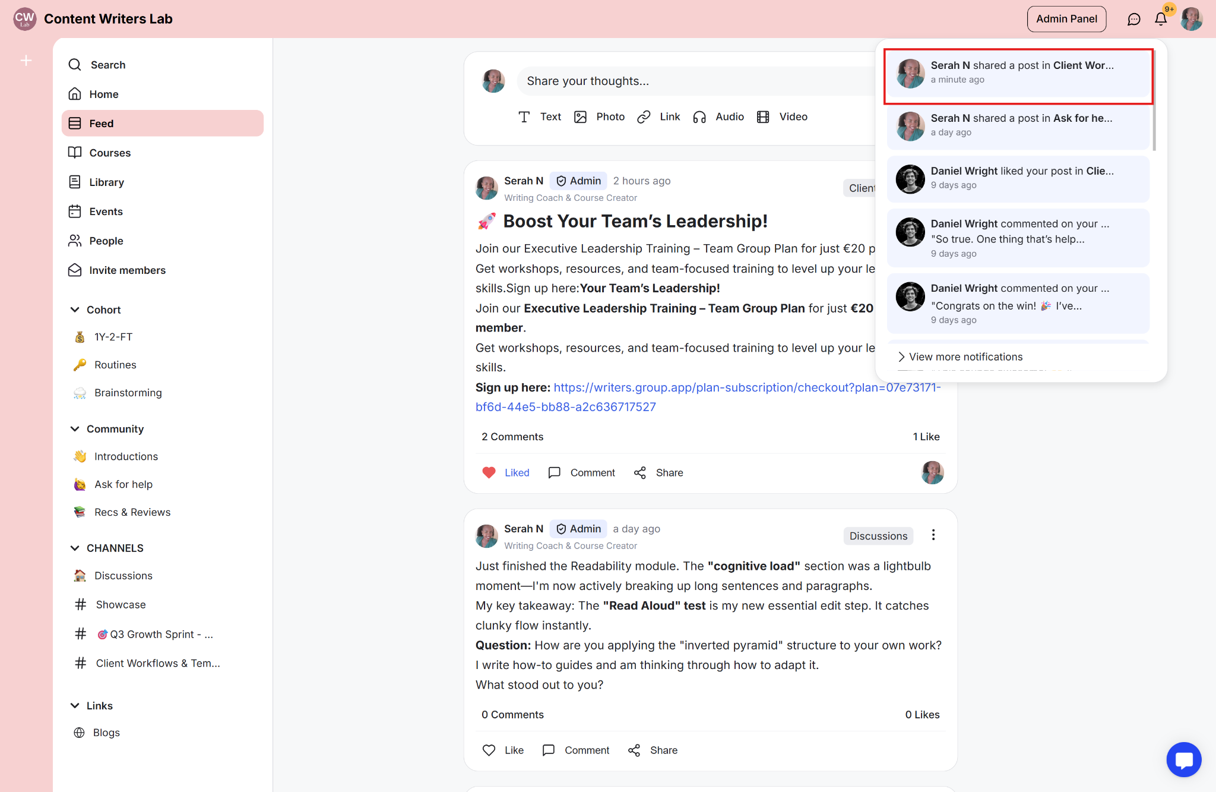Screen dimensions: 1216x792
Task: Click the Admin Panel button
Action: pos(1066,19)
